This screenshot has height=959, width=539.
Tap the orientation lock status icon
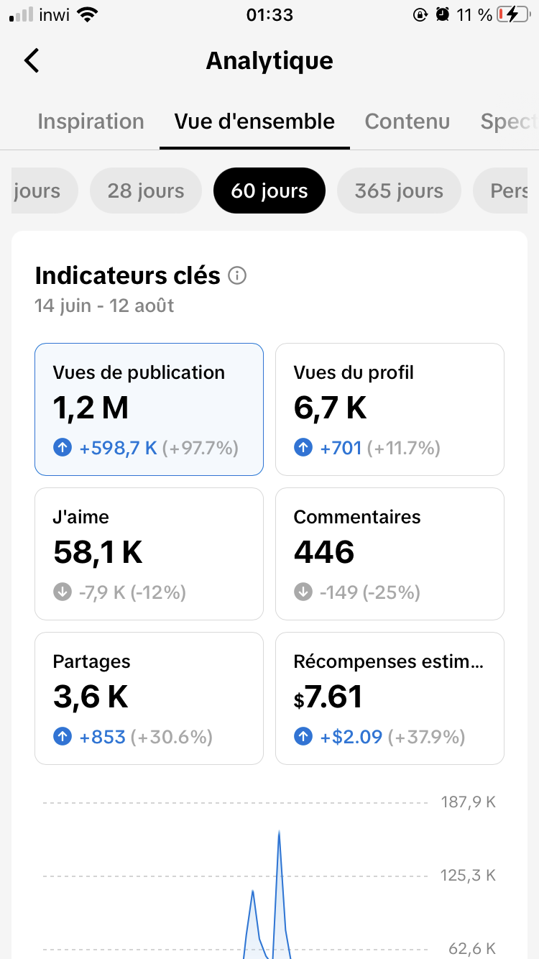(x=421, y=14)
